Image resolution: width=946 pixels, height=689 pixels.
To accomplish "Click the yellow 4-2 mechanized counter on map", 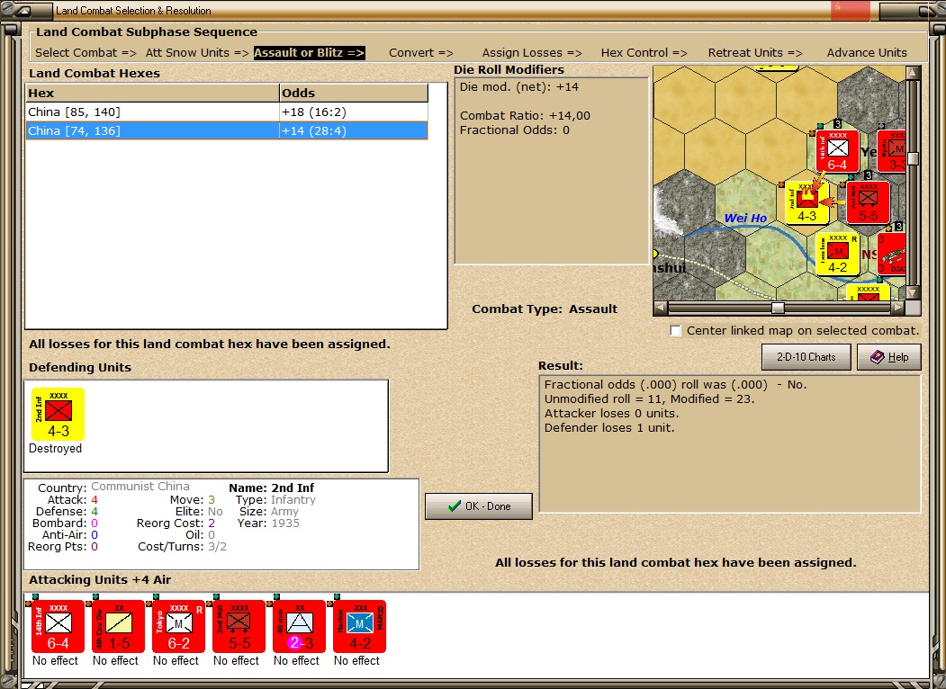I will 837,255.
